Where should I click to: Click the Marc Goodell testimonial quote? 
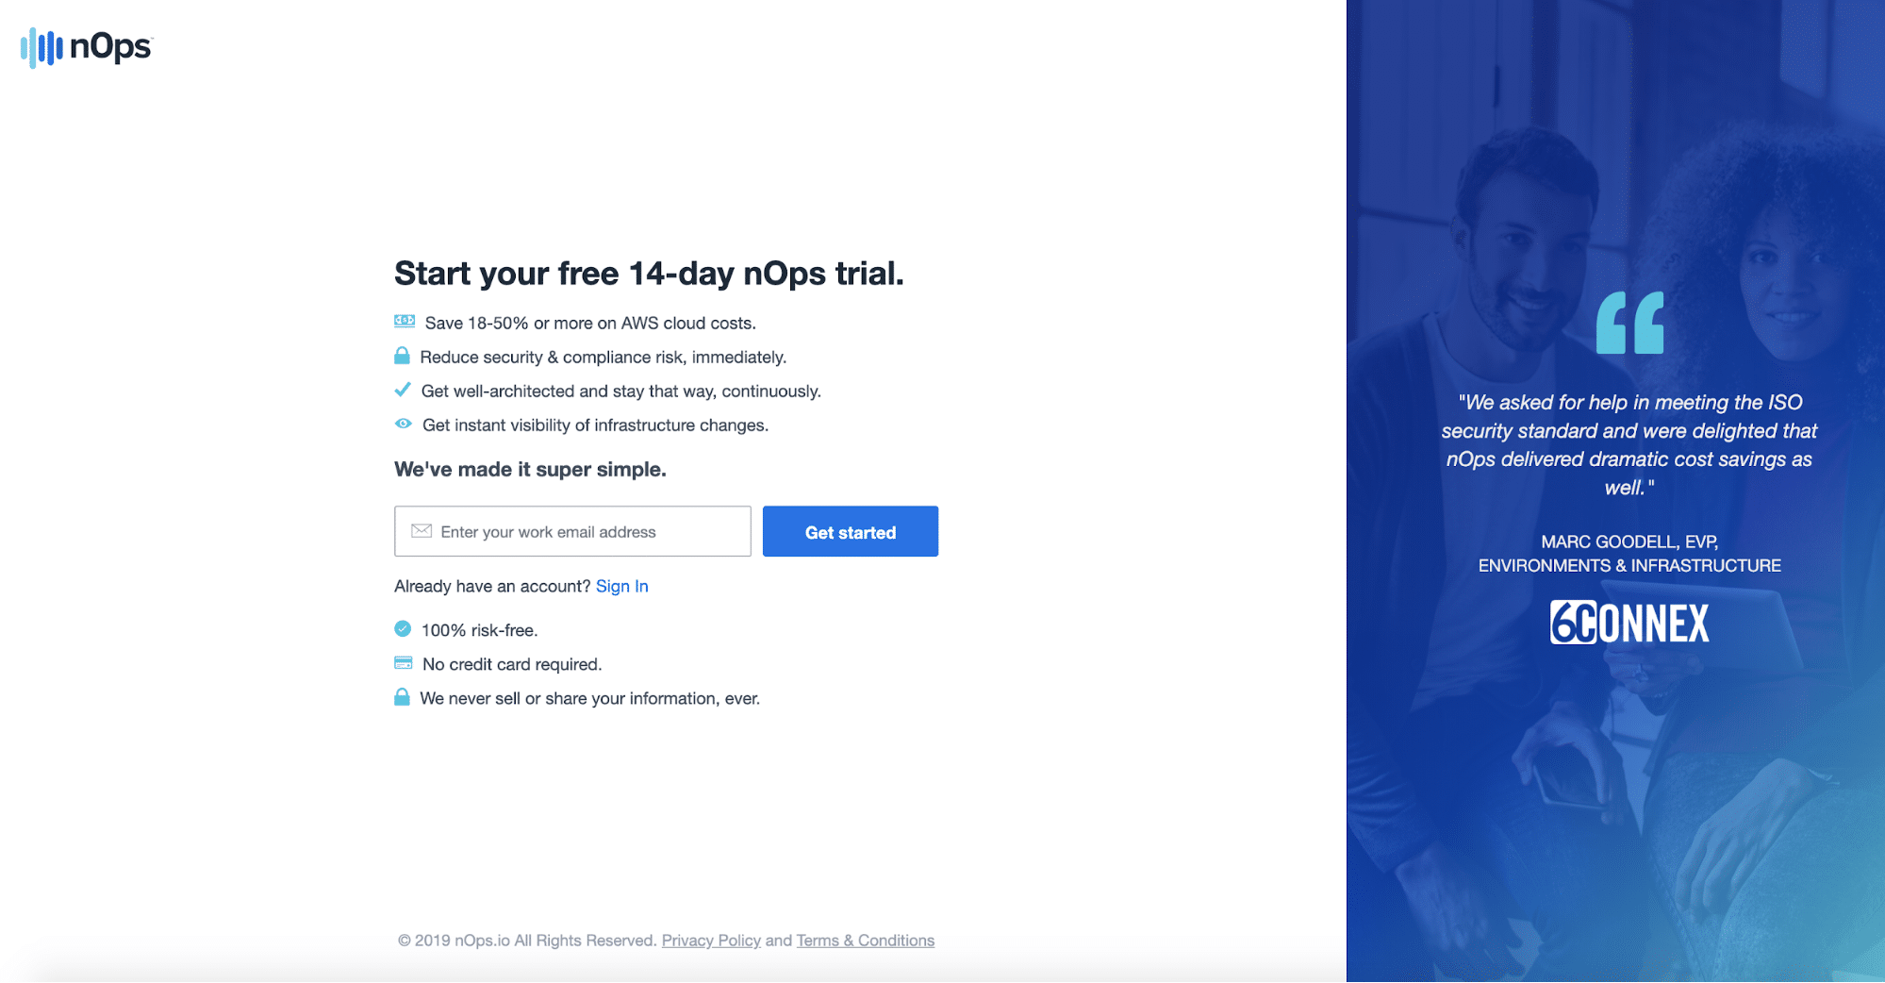(1629, 445)
